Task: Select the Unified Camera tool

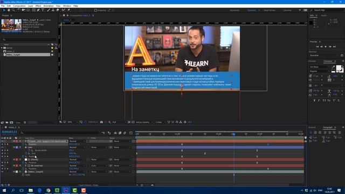Action: tap(24, 10)
